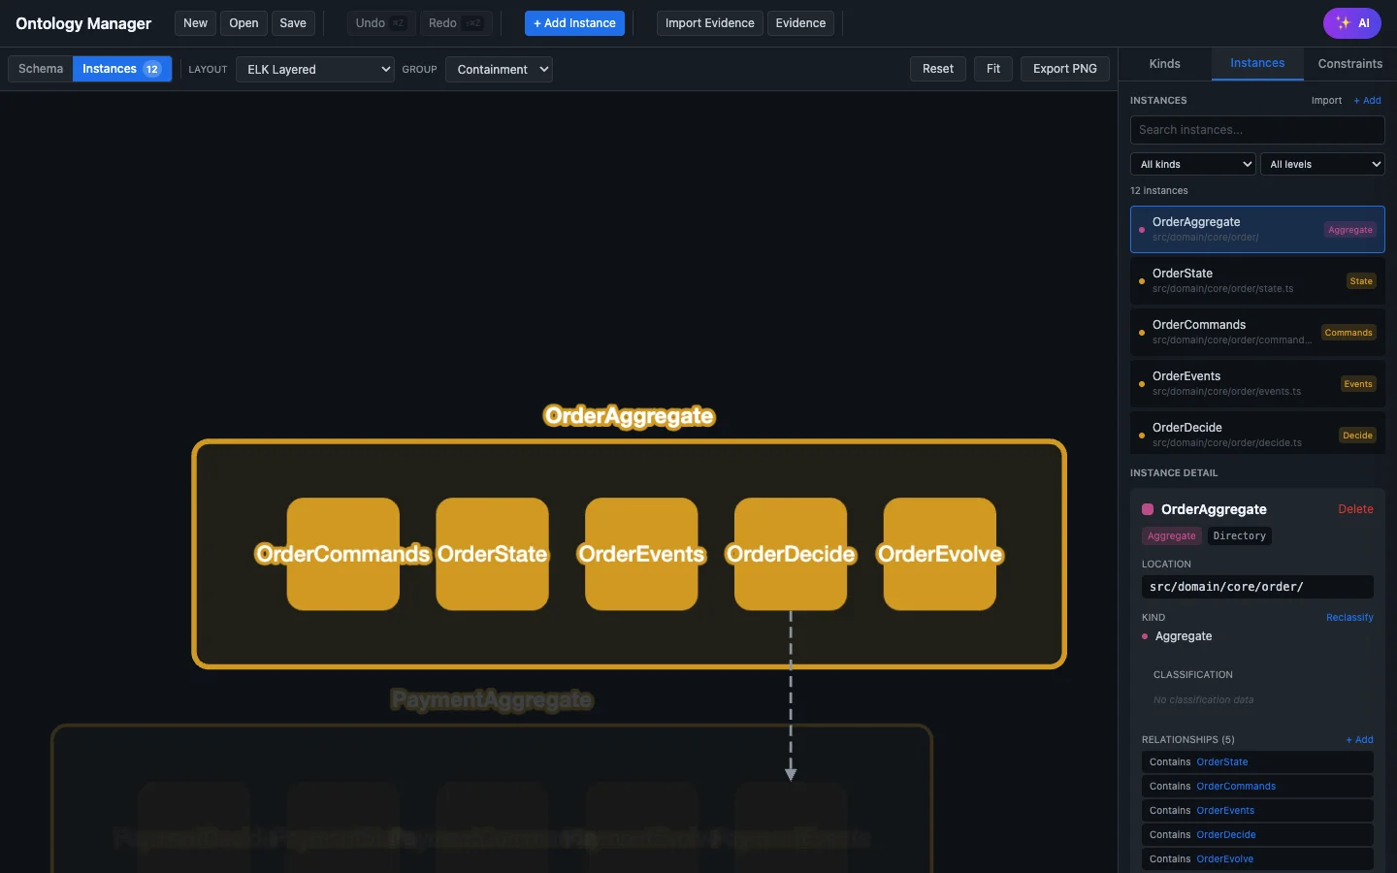Open the "All levels" filter dropdown
This screenshot has width=1397, height=873.
pyautogui.click(x=1322, y=164)
